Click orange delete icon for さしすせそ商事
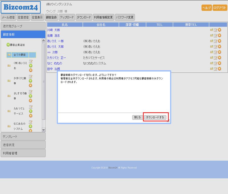Viewport: 228px width, 194px height. (x=31, y=100)
